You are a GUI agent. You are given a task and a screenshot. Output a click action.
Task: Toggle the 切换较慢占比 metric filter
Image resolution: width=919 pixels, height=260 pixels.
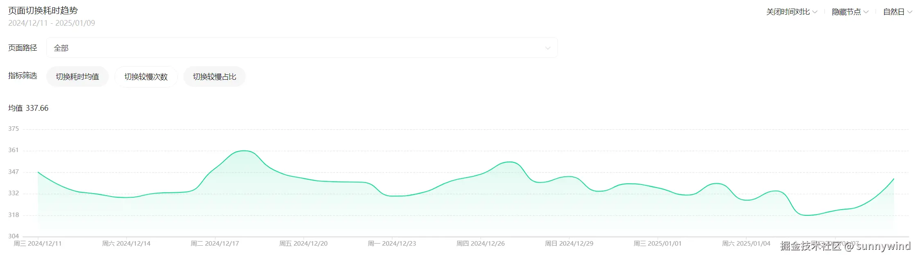tap(215, 77)
